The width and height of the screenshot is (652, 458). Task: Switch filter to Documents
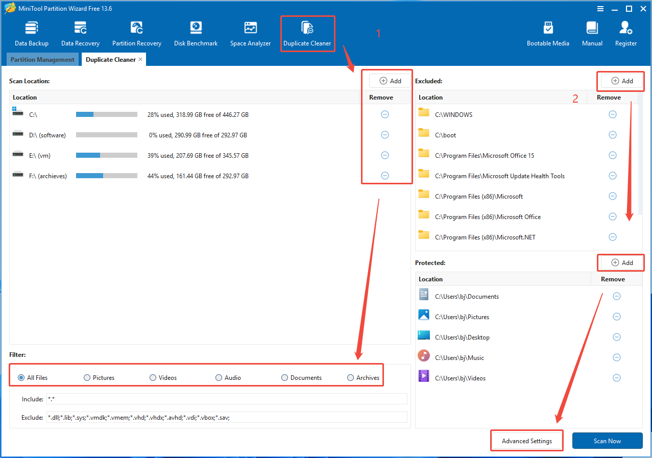tap(284, 377)
